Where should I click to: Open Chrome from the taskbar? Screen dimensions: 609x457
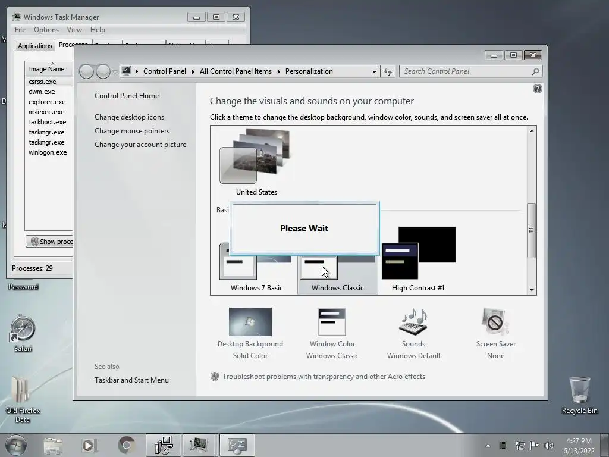tap(126, 445)
